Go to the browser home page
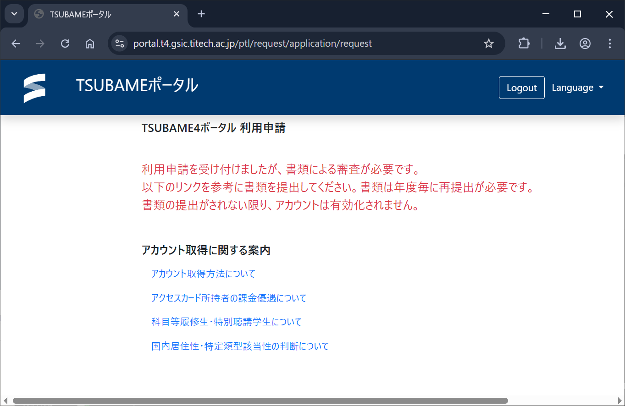625x406 pixels. (90, 44)
